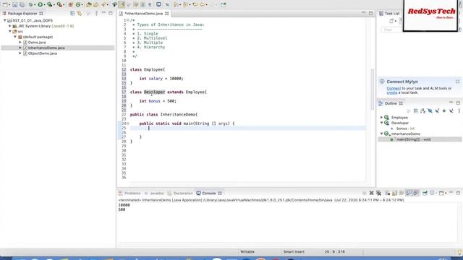
Task: Click the Open Type toolbar icon
Action: click(89, 5)
